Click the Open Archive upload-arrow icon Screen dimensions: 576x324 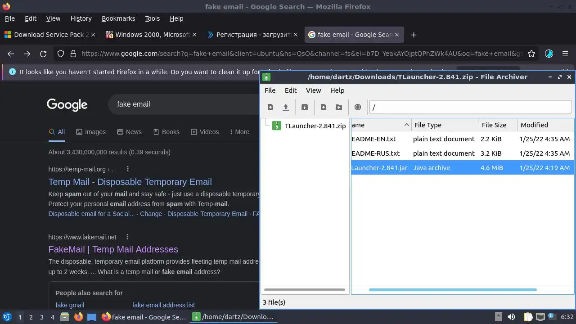pyautogui.click(x=285, y=107)
